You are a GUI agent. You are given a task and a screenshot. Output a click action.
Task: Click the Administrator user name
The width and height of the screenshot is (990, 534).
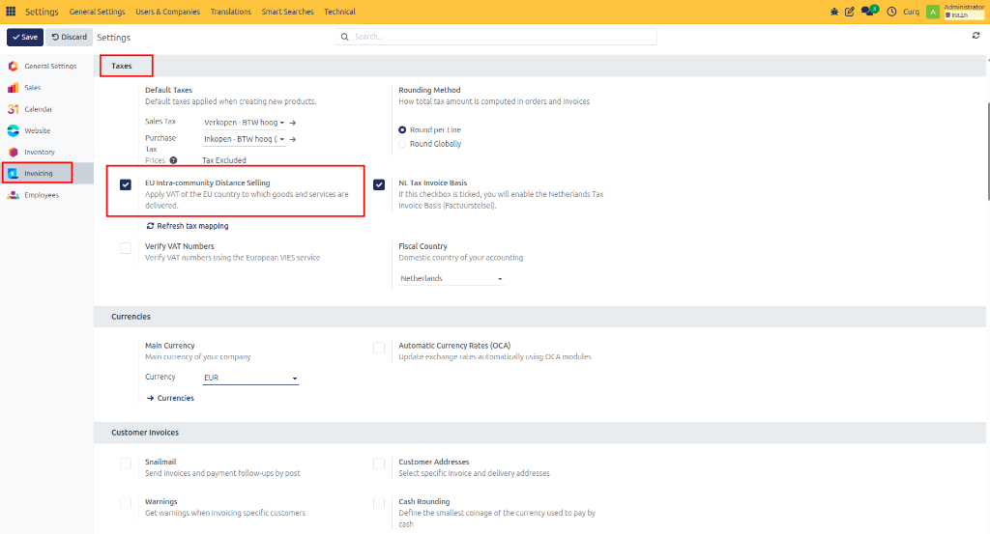click(x=964, y=7)
